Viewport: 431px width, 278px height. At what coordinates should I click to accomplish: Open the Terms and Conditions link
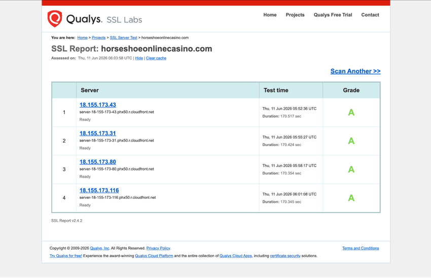tap(361, 248)
